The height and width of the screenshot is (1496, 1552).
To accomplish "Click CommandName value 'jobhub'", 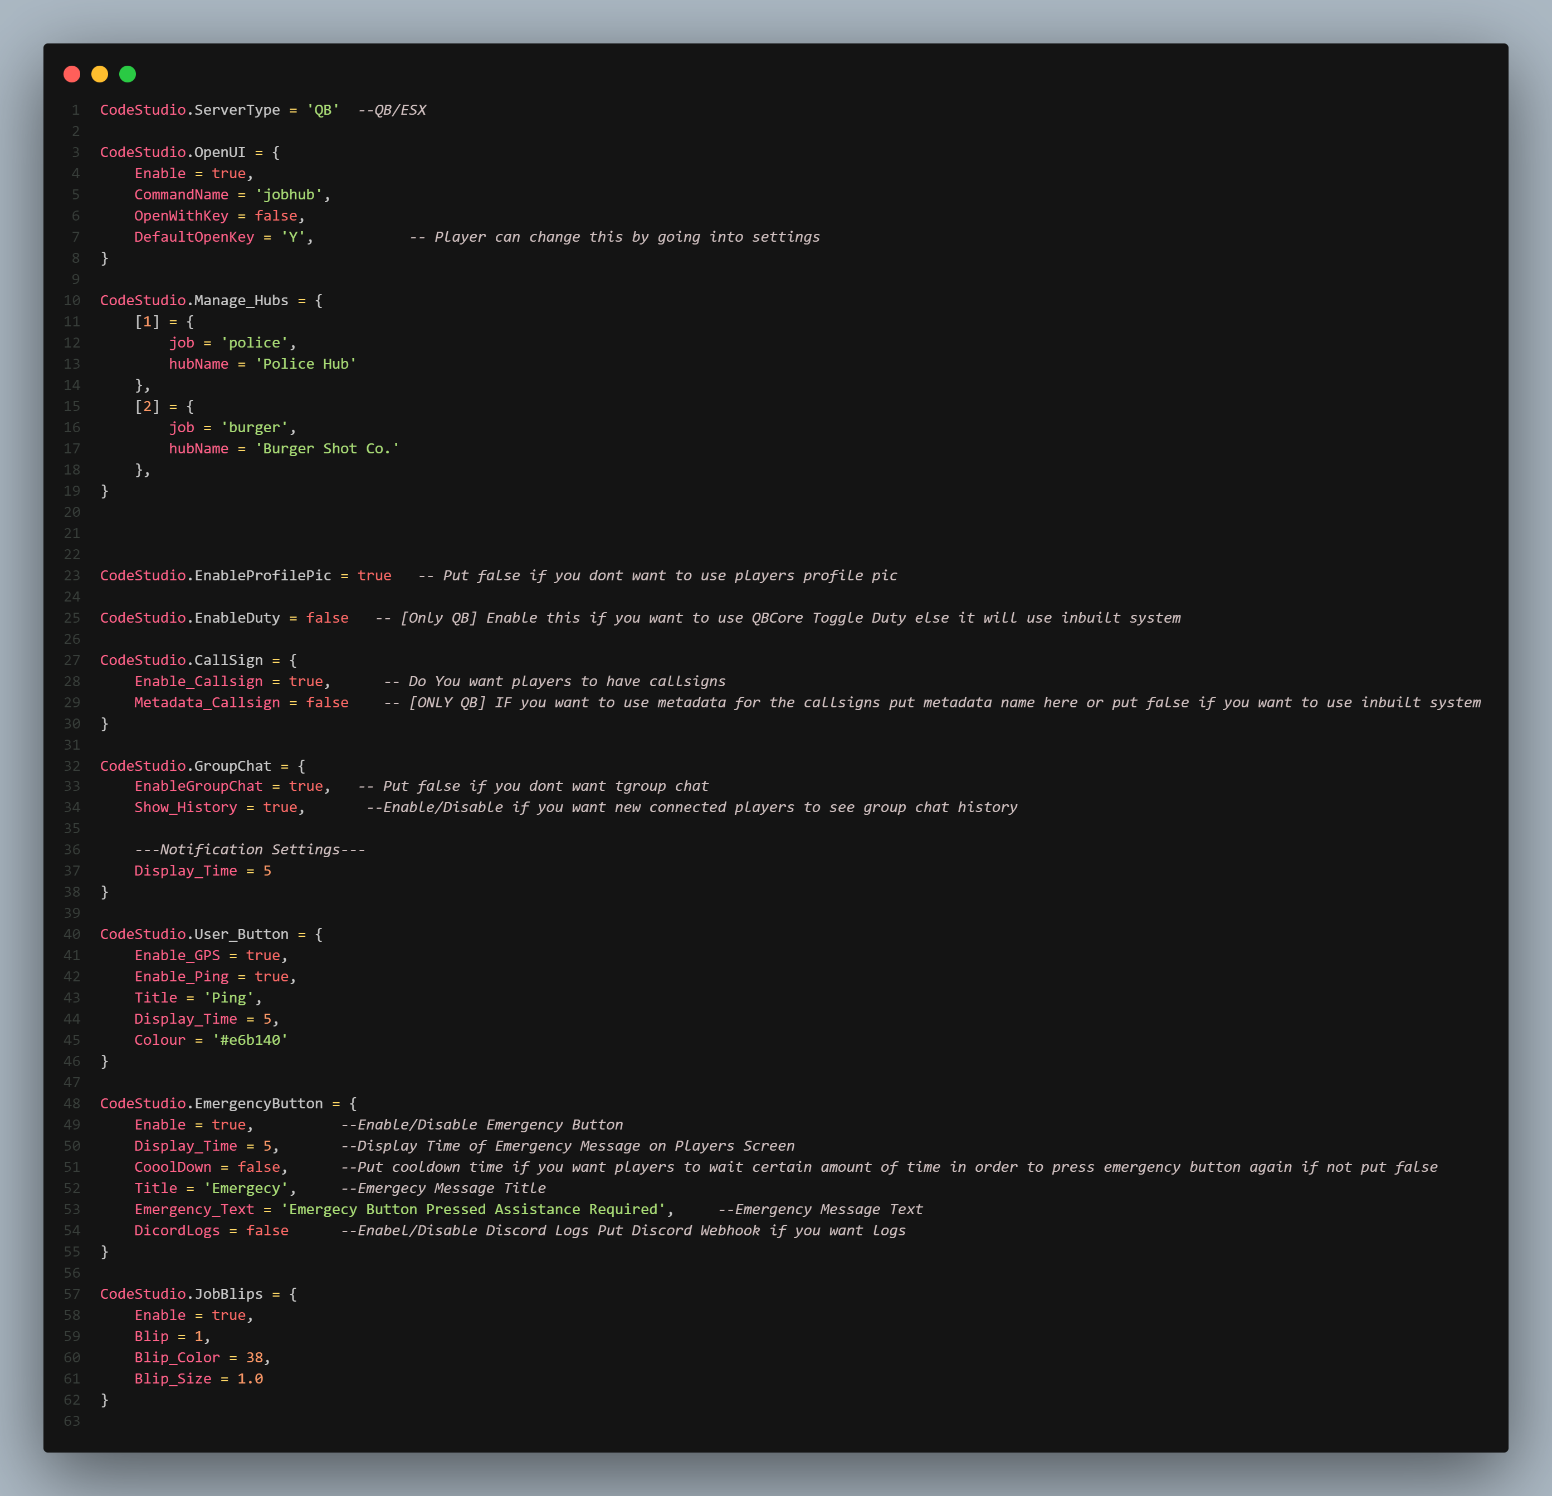I will [289, 195].
